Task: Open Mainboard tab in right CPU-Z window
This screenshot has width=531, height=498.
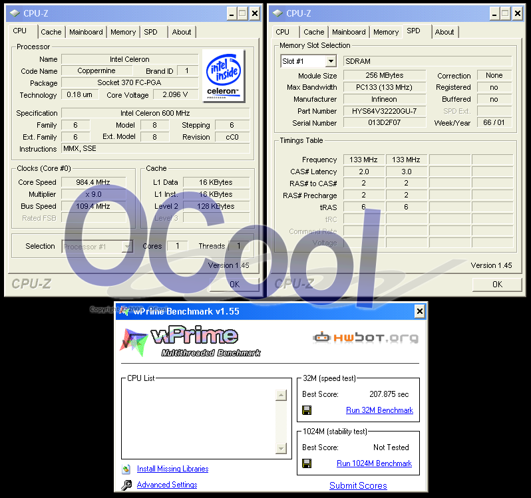Action: (x=349, y=32)
